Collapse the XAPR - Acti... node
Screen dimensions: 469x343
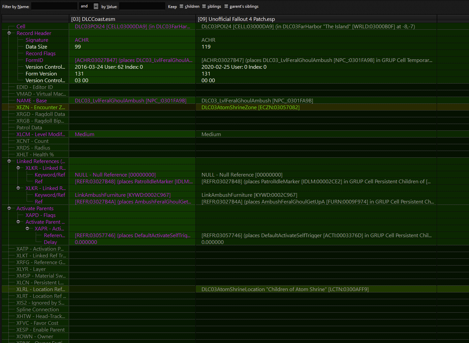(27, 228)
